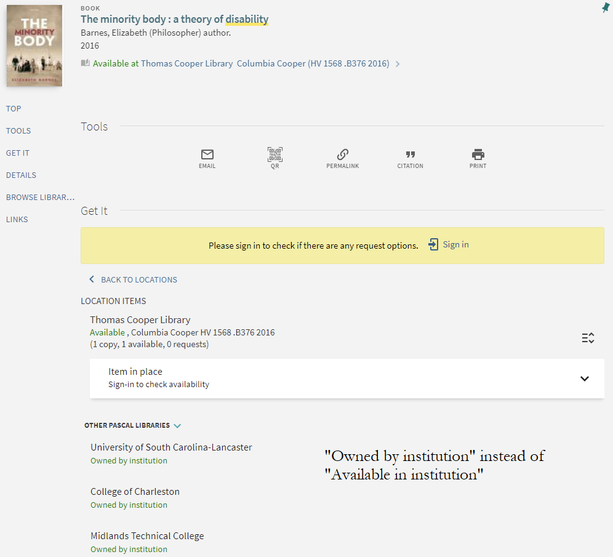
Task: Select Midlands Technical College library
Action: tap(147, 536)
